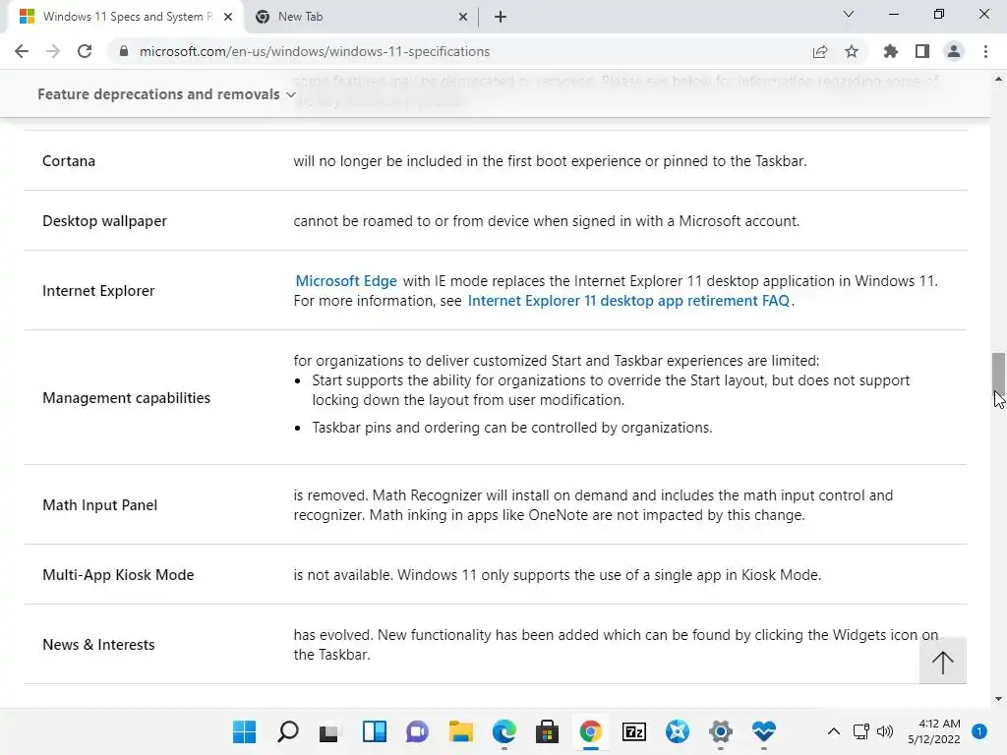Show hidden system tray icons

coord(834,731)
